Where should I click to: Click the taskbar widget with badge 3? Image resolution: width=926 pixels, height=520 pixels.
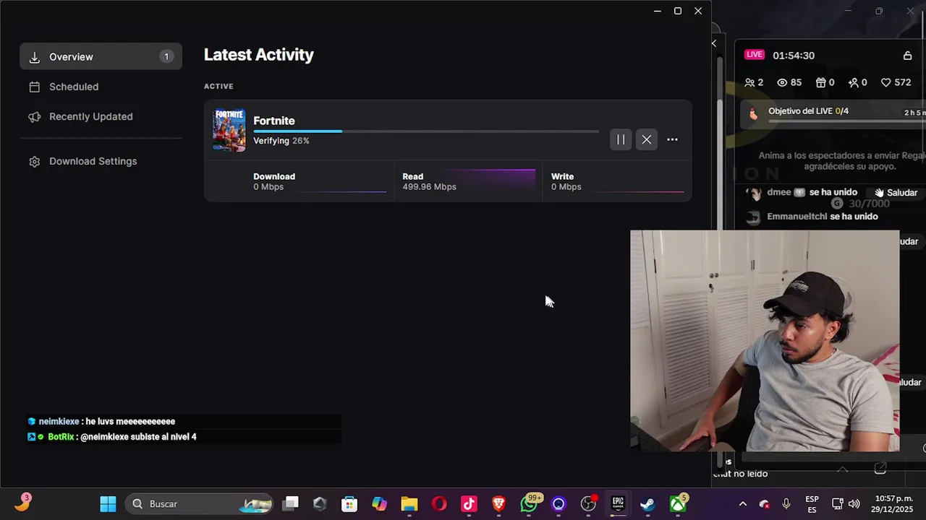[x=22, y=503]
